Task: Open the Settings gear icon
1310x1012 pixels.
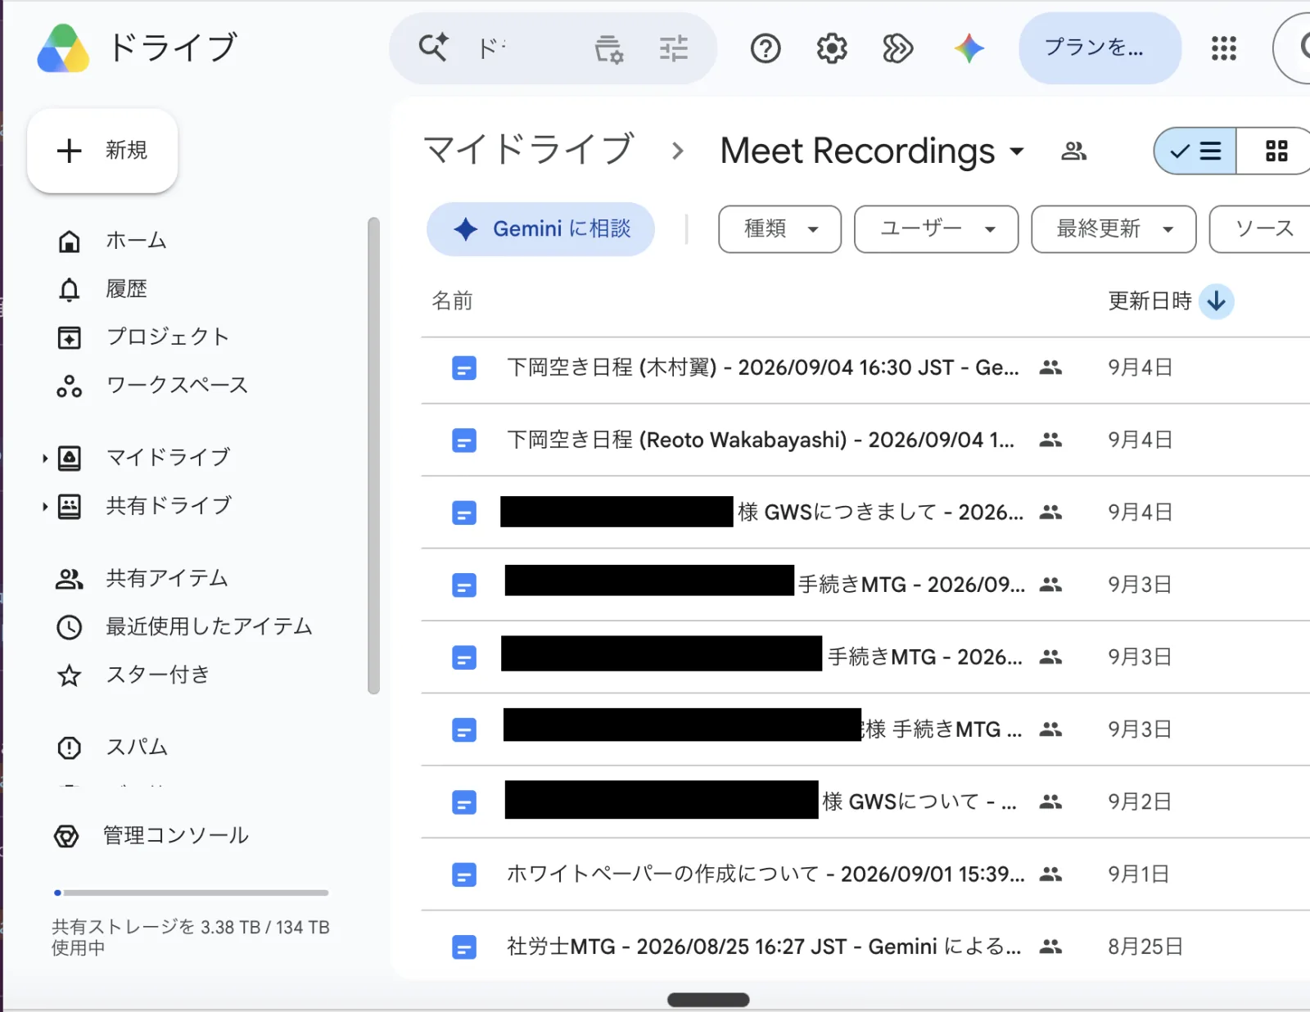Action: 832,49
